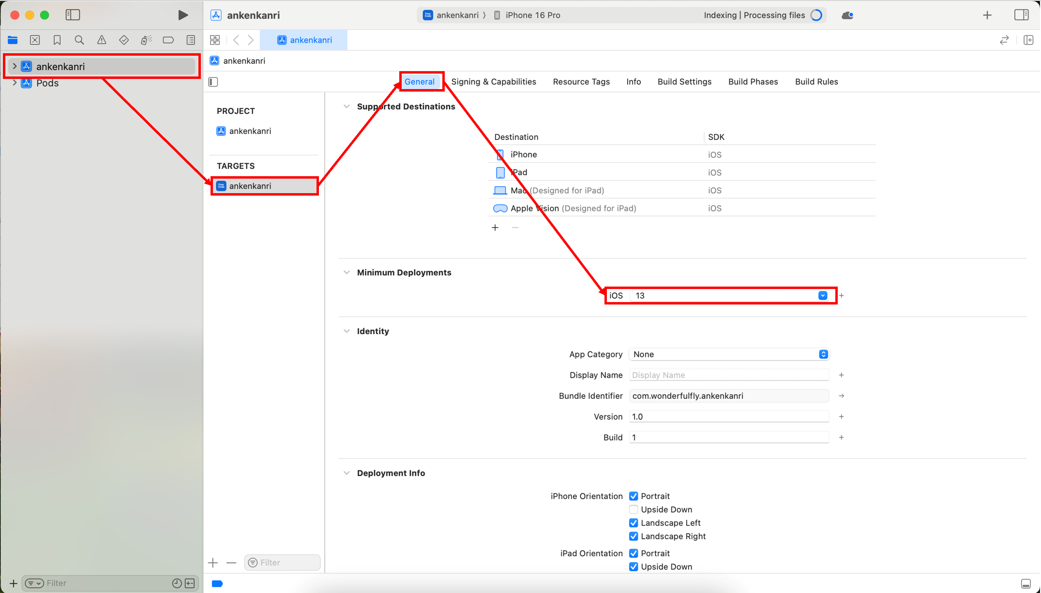Click the Display Name field
The image size is (1041, 593).
coord(728,375)
